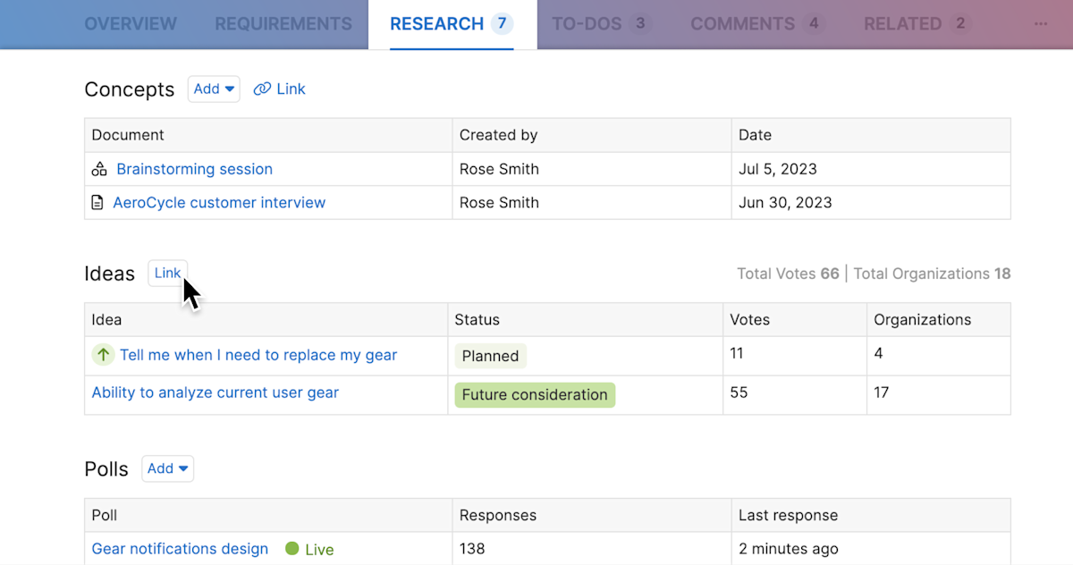Click the whiteboard icon beside Brainstorming session
The image size is (1073, 565).
pos(98,168)
